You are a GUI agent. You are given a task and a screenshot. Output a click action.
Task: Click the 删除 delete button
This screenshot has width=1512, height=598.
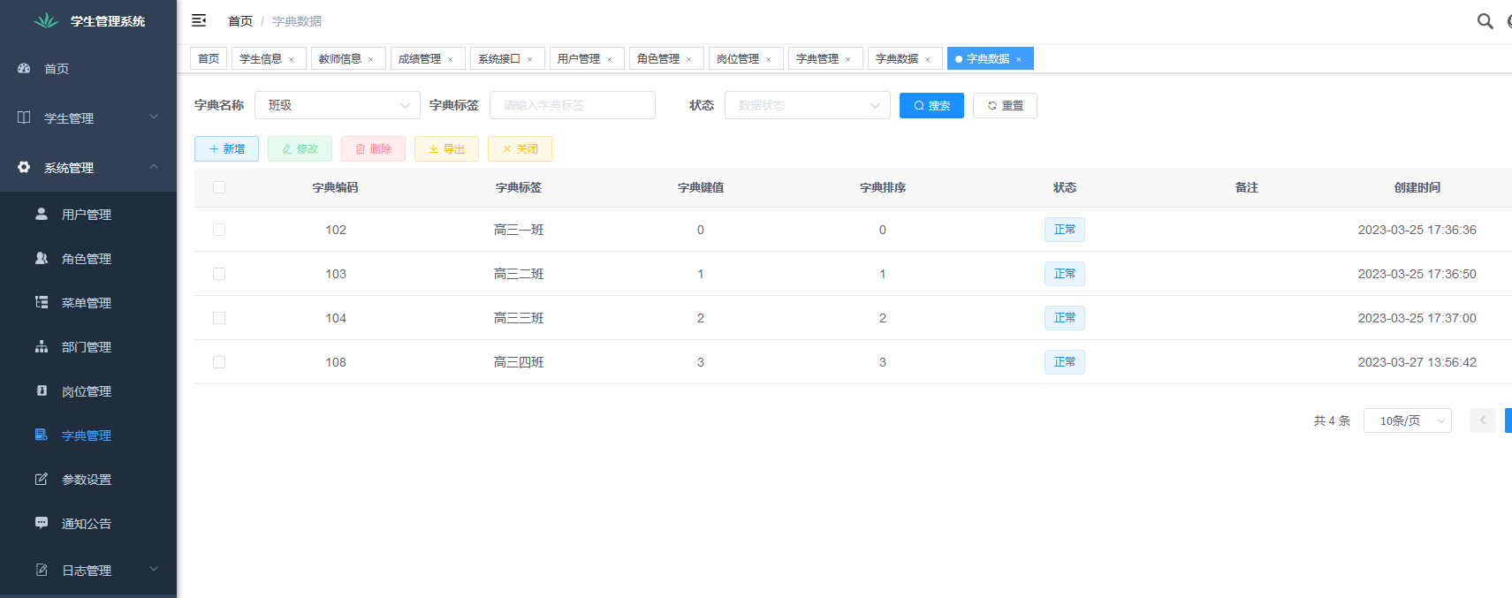click(x=373, y=148)
